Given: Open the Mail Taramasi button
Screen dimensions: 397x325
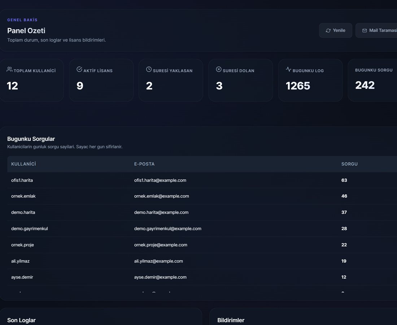Looking at the screenshot, I should pos(376,30).
